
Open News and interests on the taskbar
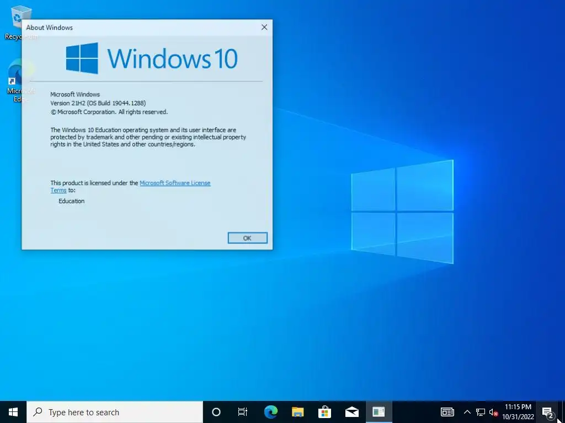(x=447, y=412)
